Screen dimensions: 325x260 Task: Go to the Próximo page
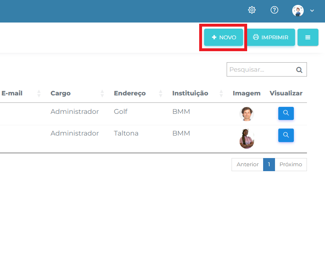[x=291, y=165]
